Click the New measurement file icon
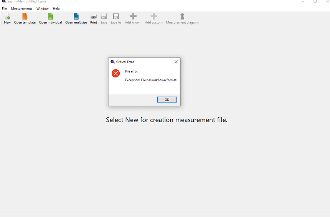This screenshot has height=217, width=330. (7, 16)
